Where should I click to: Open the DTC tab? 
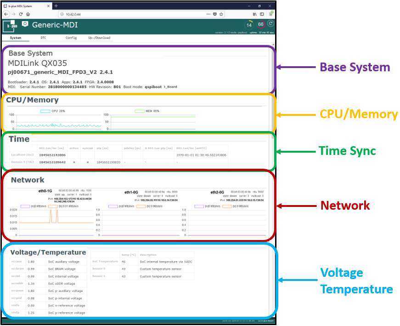43,38
